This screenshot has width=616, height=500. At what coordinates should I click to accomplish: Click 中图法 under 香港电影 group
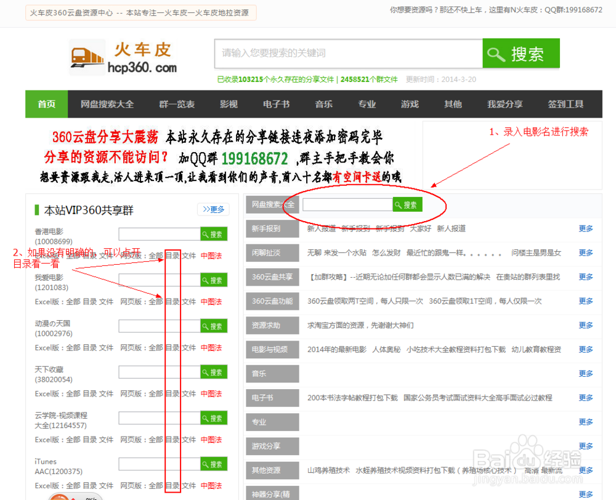click(211, 256)
